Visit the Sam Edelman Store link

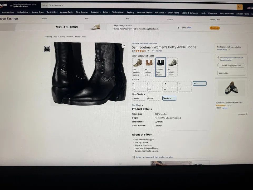point(144,44)
